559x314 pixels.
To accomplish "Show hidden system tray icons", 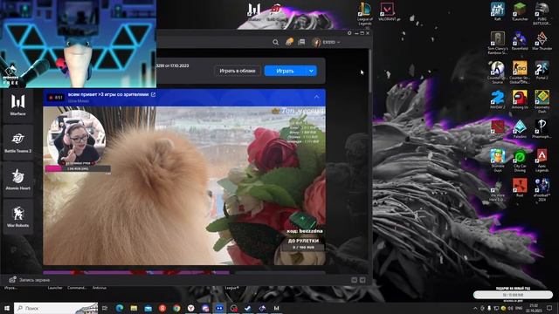I will click(475, 308).
